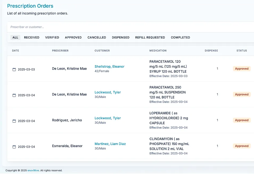Screen dimensions: 254x174
Task: Filter orders by VERIFIED status
Action: coord(52,37)
